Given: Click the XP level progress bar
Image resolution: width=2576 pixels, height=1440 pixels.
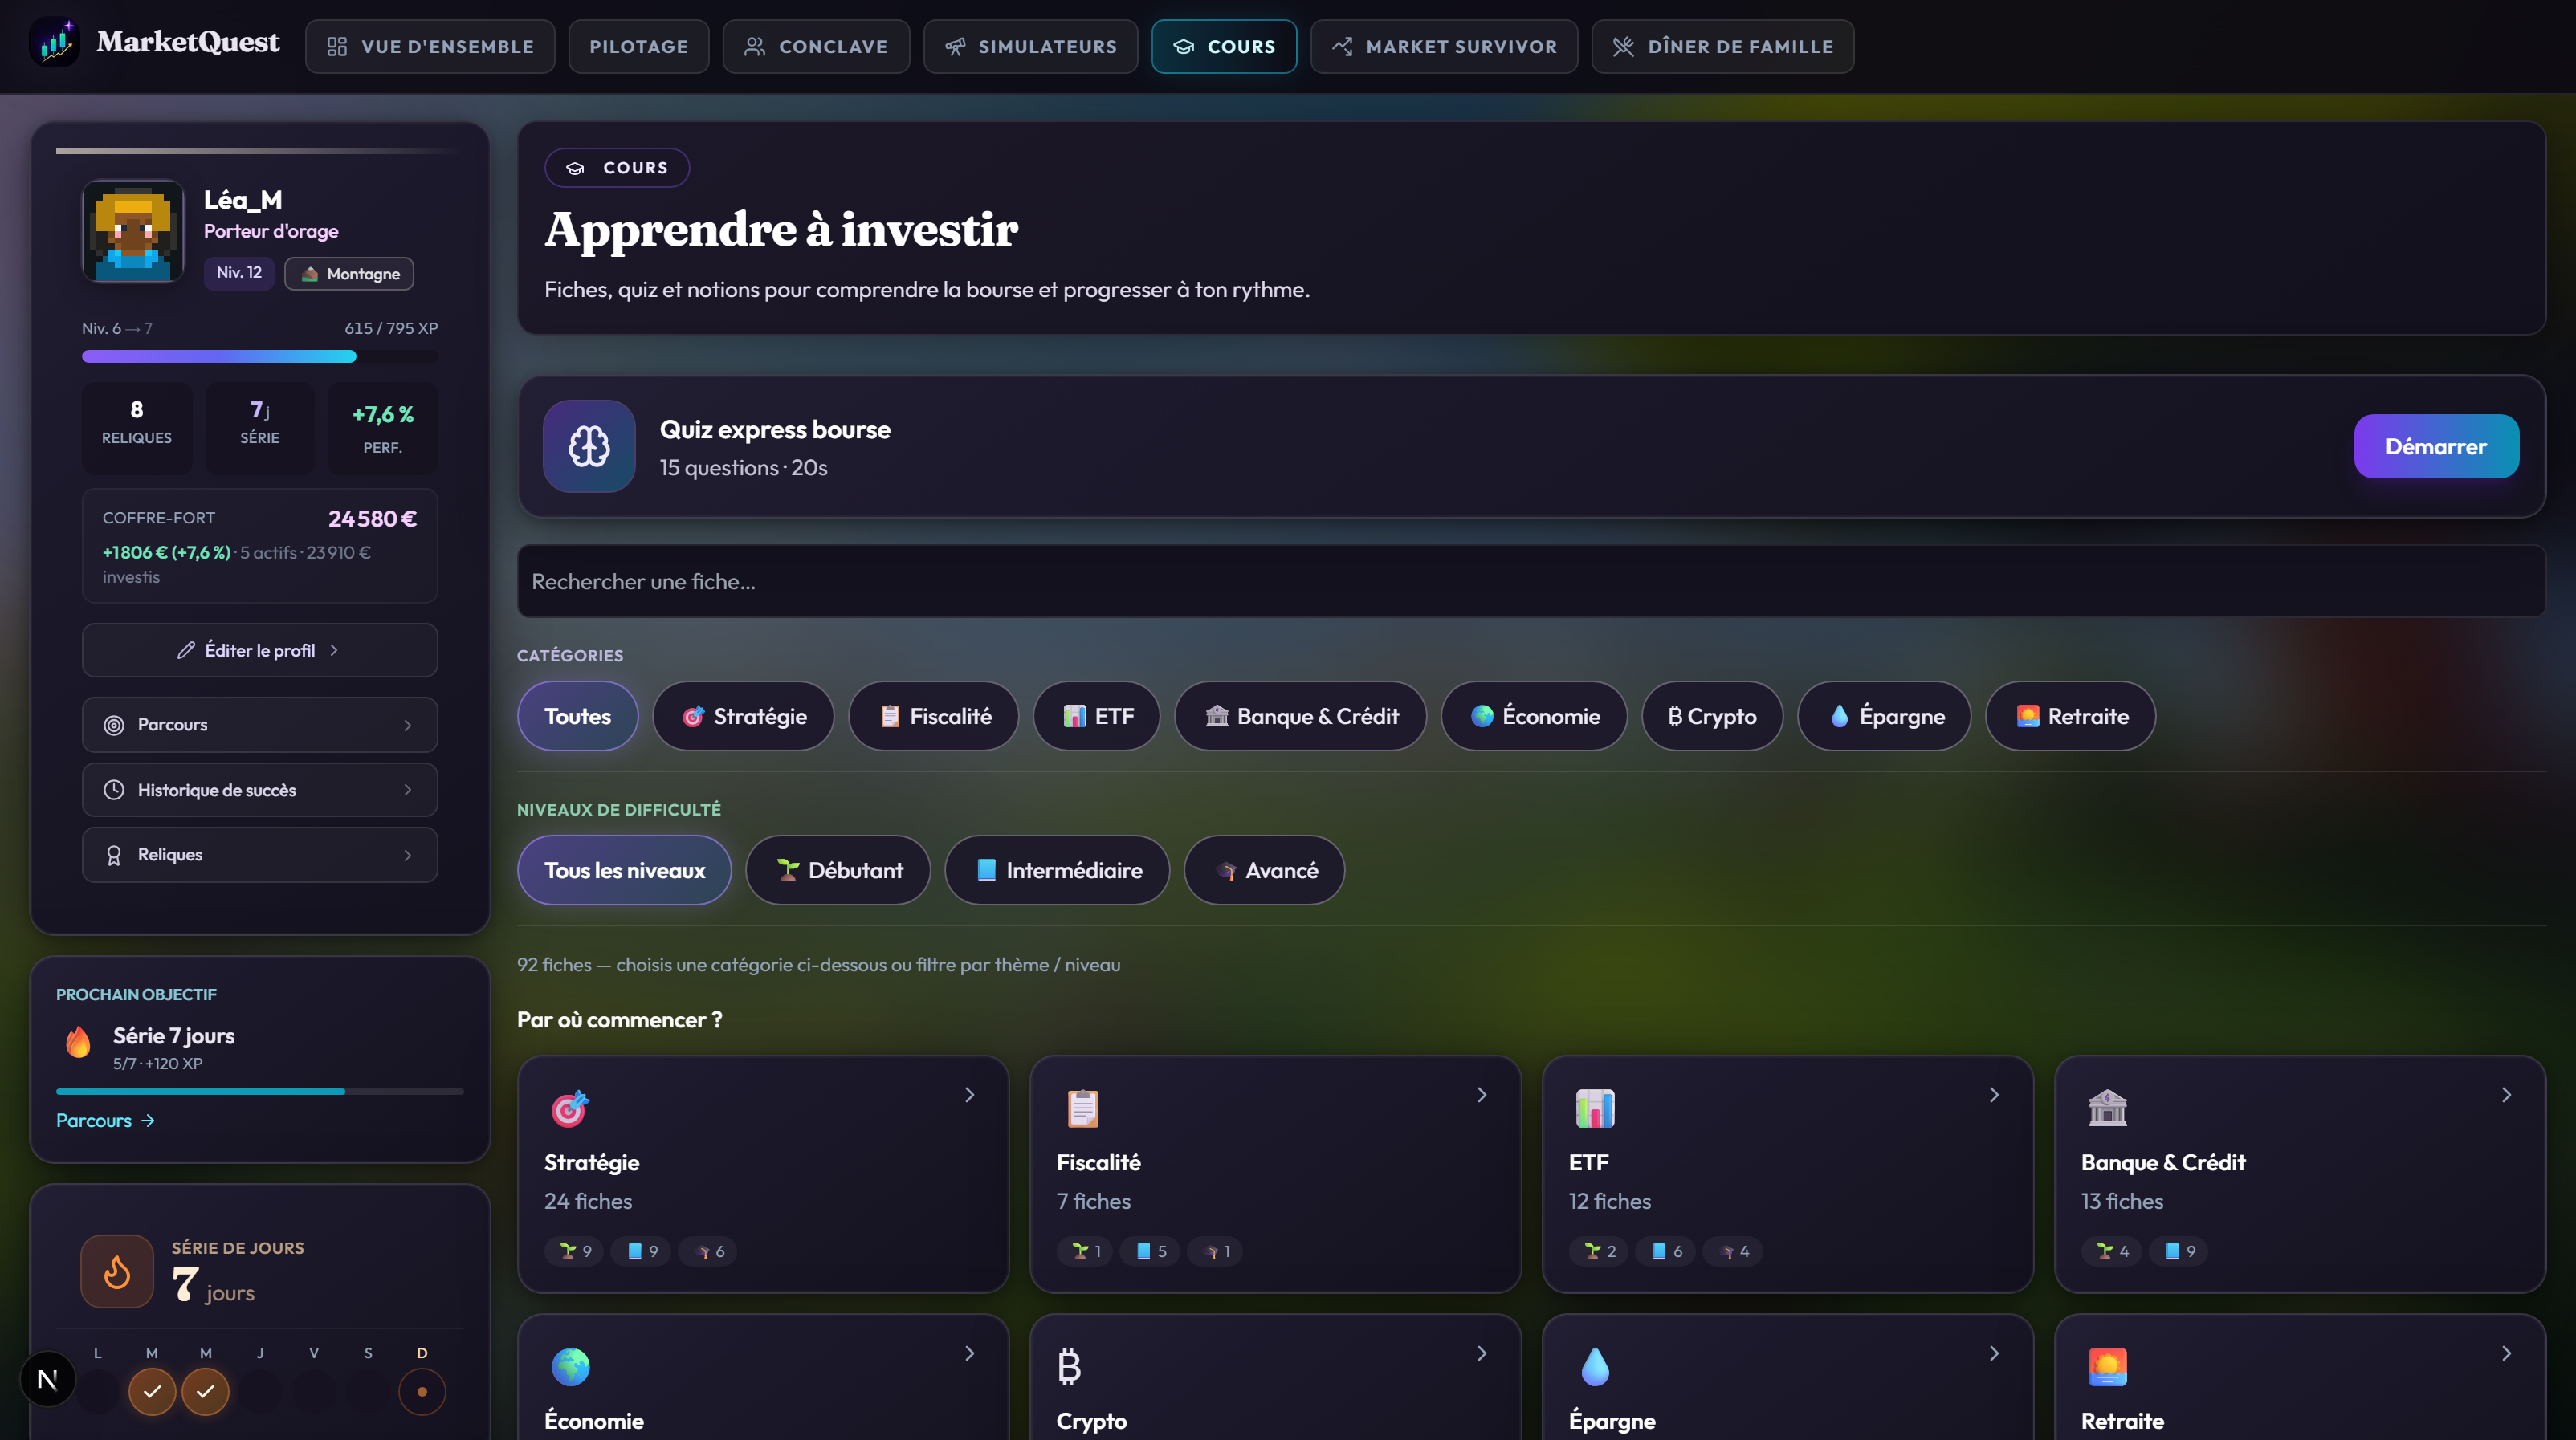Looking at the screenshot, I should [x=260, y=356].
